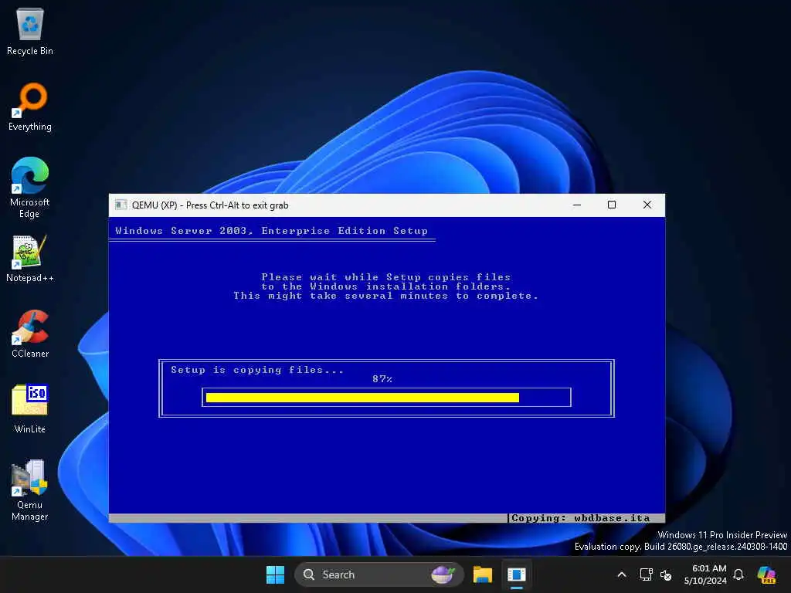Open File Explorer from the taskbar
Viewport: 791px width, 593px height.
482,574
